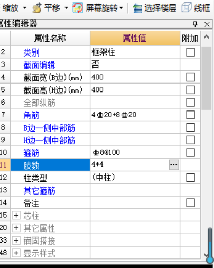214x268 pixels.
Task: Open the 屏幕旋转 dropdown arrow
Action: tap(121, 8)
